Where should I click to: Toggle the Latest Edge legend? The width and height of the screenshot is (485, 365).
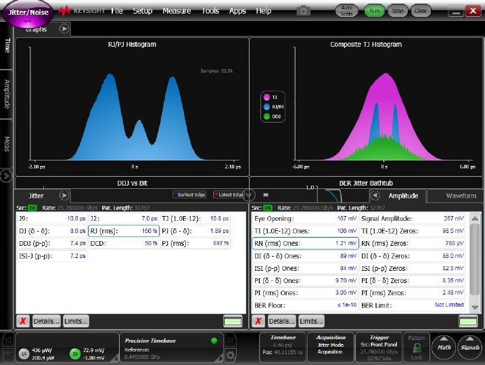pos(229,194)
